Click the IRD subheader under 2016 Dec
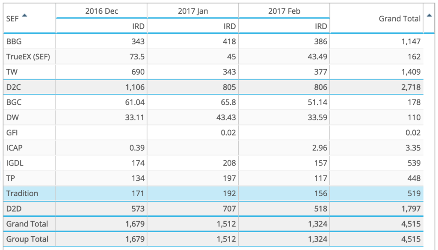The width and height of the screenshot is (438, 250). [138, 26]
